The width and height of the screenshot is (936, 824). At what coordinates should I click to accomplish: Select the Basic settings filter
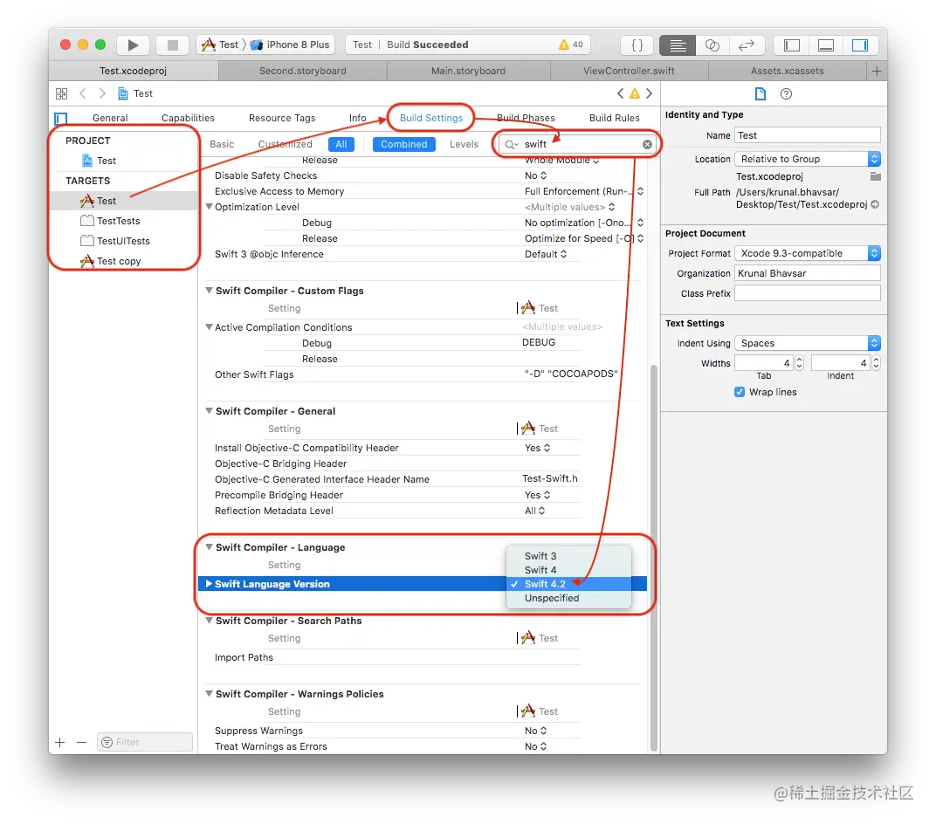click(222, 144)
